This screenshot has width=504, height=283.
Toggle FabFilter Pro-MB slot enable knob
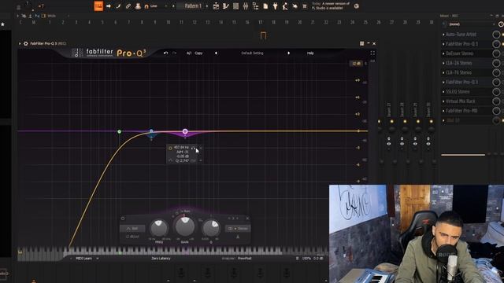pyautogui.click(x=496, y=111)
